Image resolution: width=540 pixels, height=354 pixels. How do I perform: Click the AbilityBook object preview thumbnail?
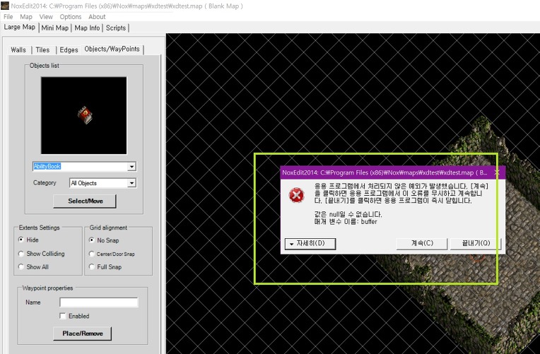pos(83,115)
